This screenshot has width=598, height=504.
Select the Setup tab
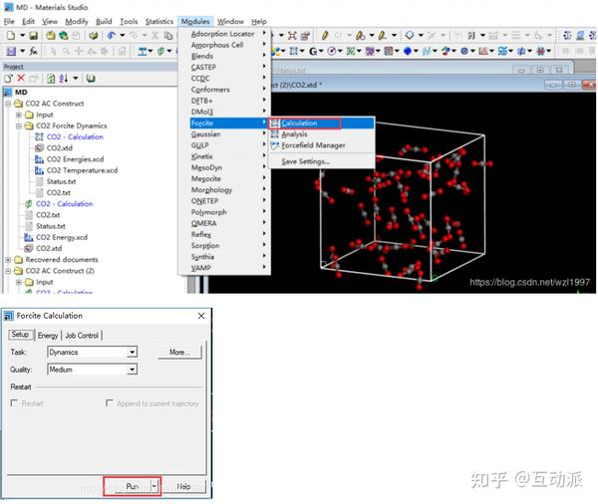pos(21,335)
